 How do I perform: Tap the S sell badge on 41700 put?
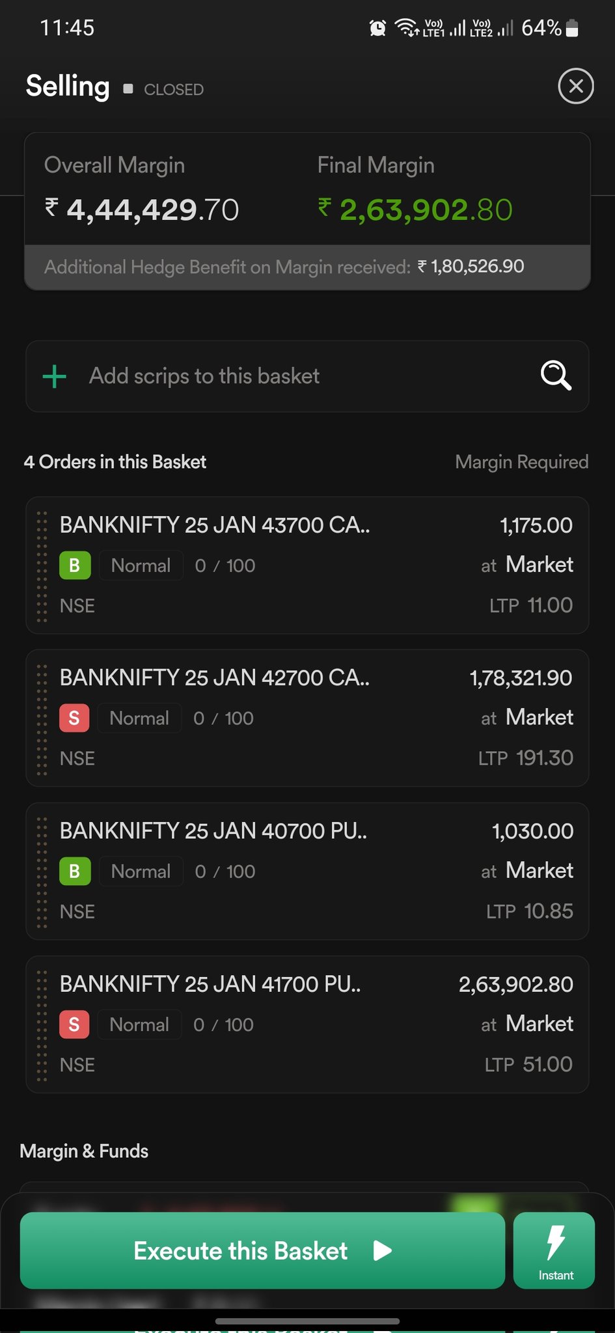point(74,1024)
